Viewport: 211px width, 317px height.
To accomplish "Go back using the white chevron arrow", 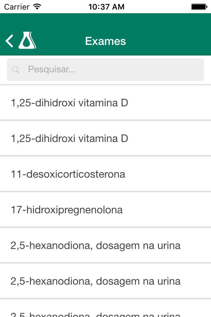I will (9, 41).
